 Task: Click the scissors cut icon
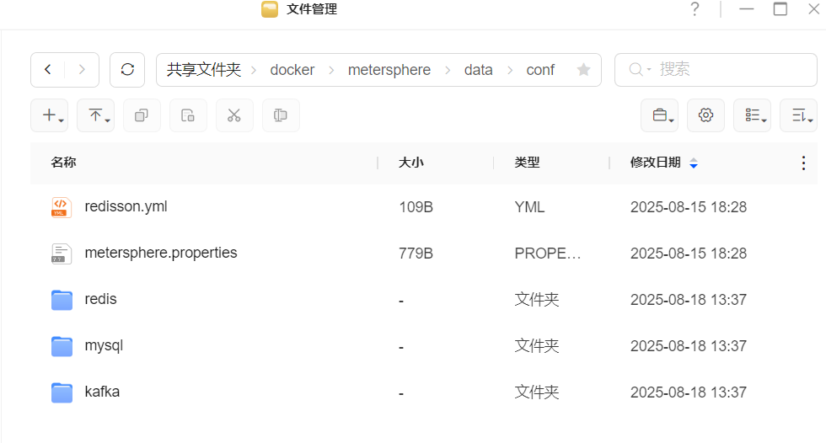pyautogui.click(x=234, y=116)
